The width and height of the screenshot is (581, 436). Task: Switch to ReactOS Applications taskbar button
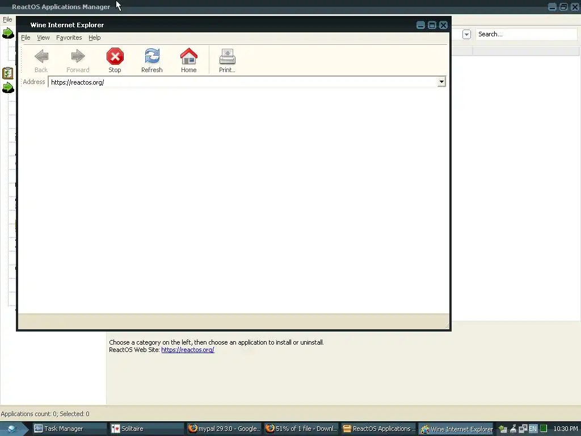pyautogui.click(x=378, y=429)
